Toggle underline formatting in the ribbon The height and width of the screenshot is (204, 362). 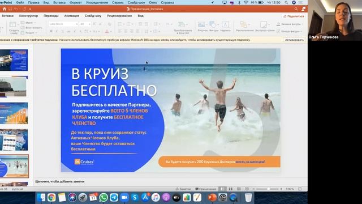[63, 31]
